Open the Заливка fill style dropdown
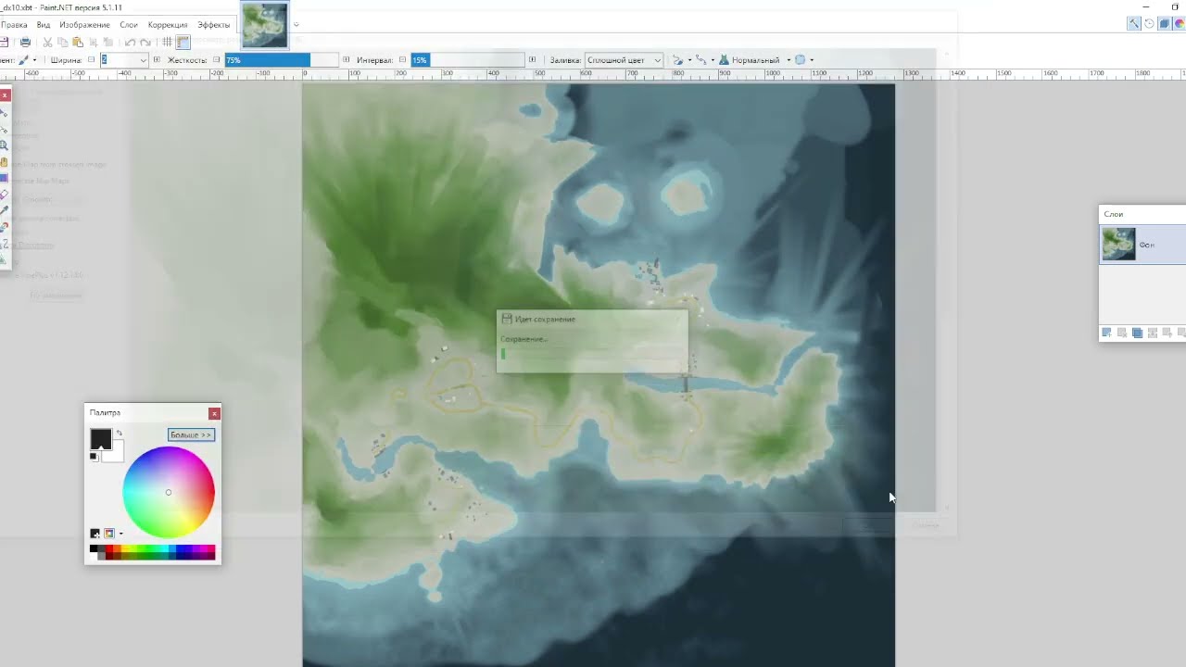The height and width of the screenshot is (667, 1186). [x=624, y=60]
